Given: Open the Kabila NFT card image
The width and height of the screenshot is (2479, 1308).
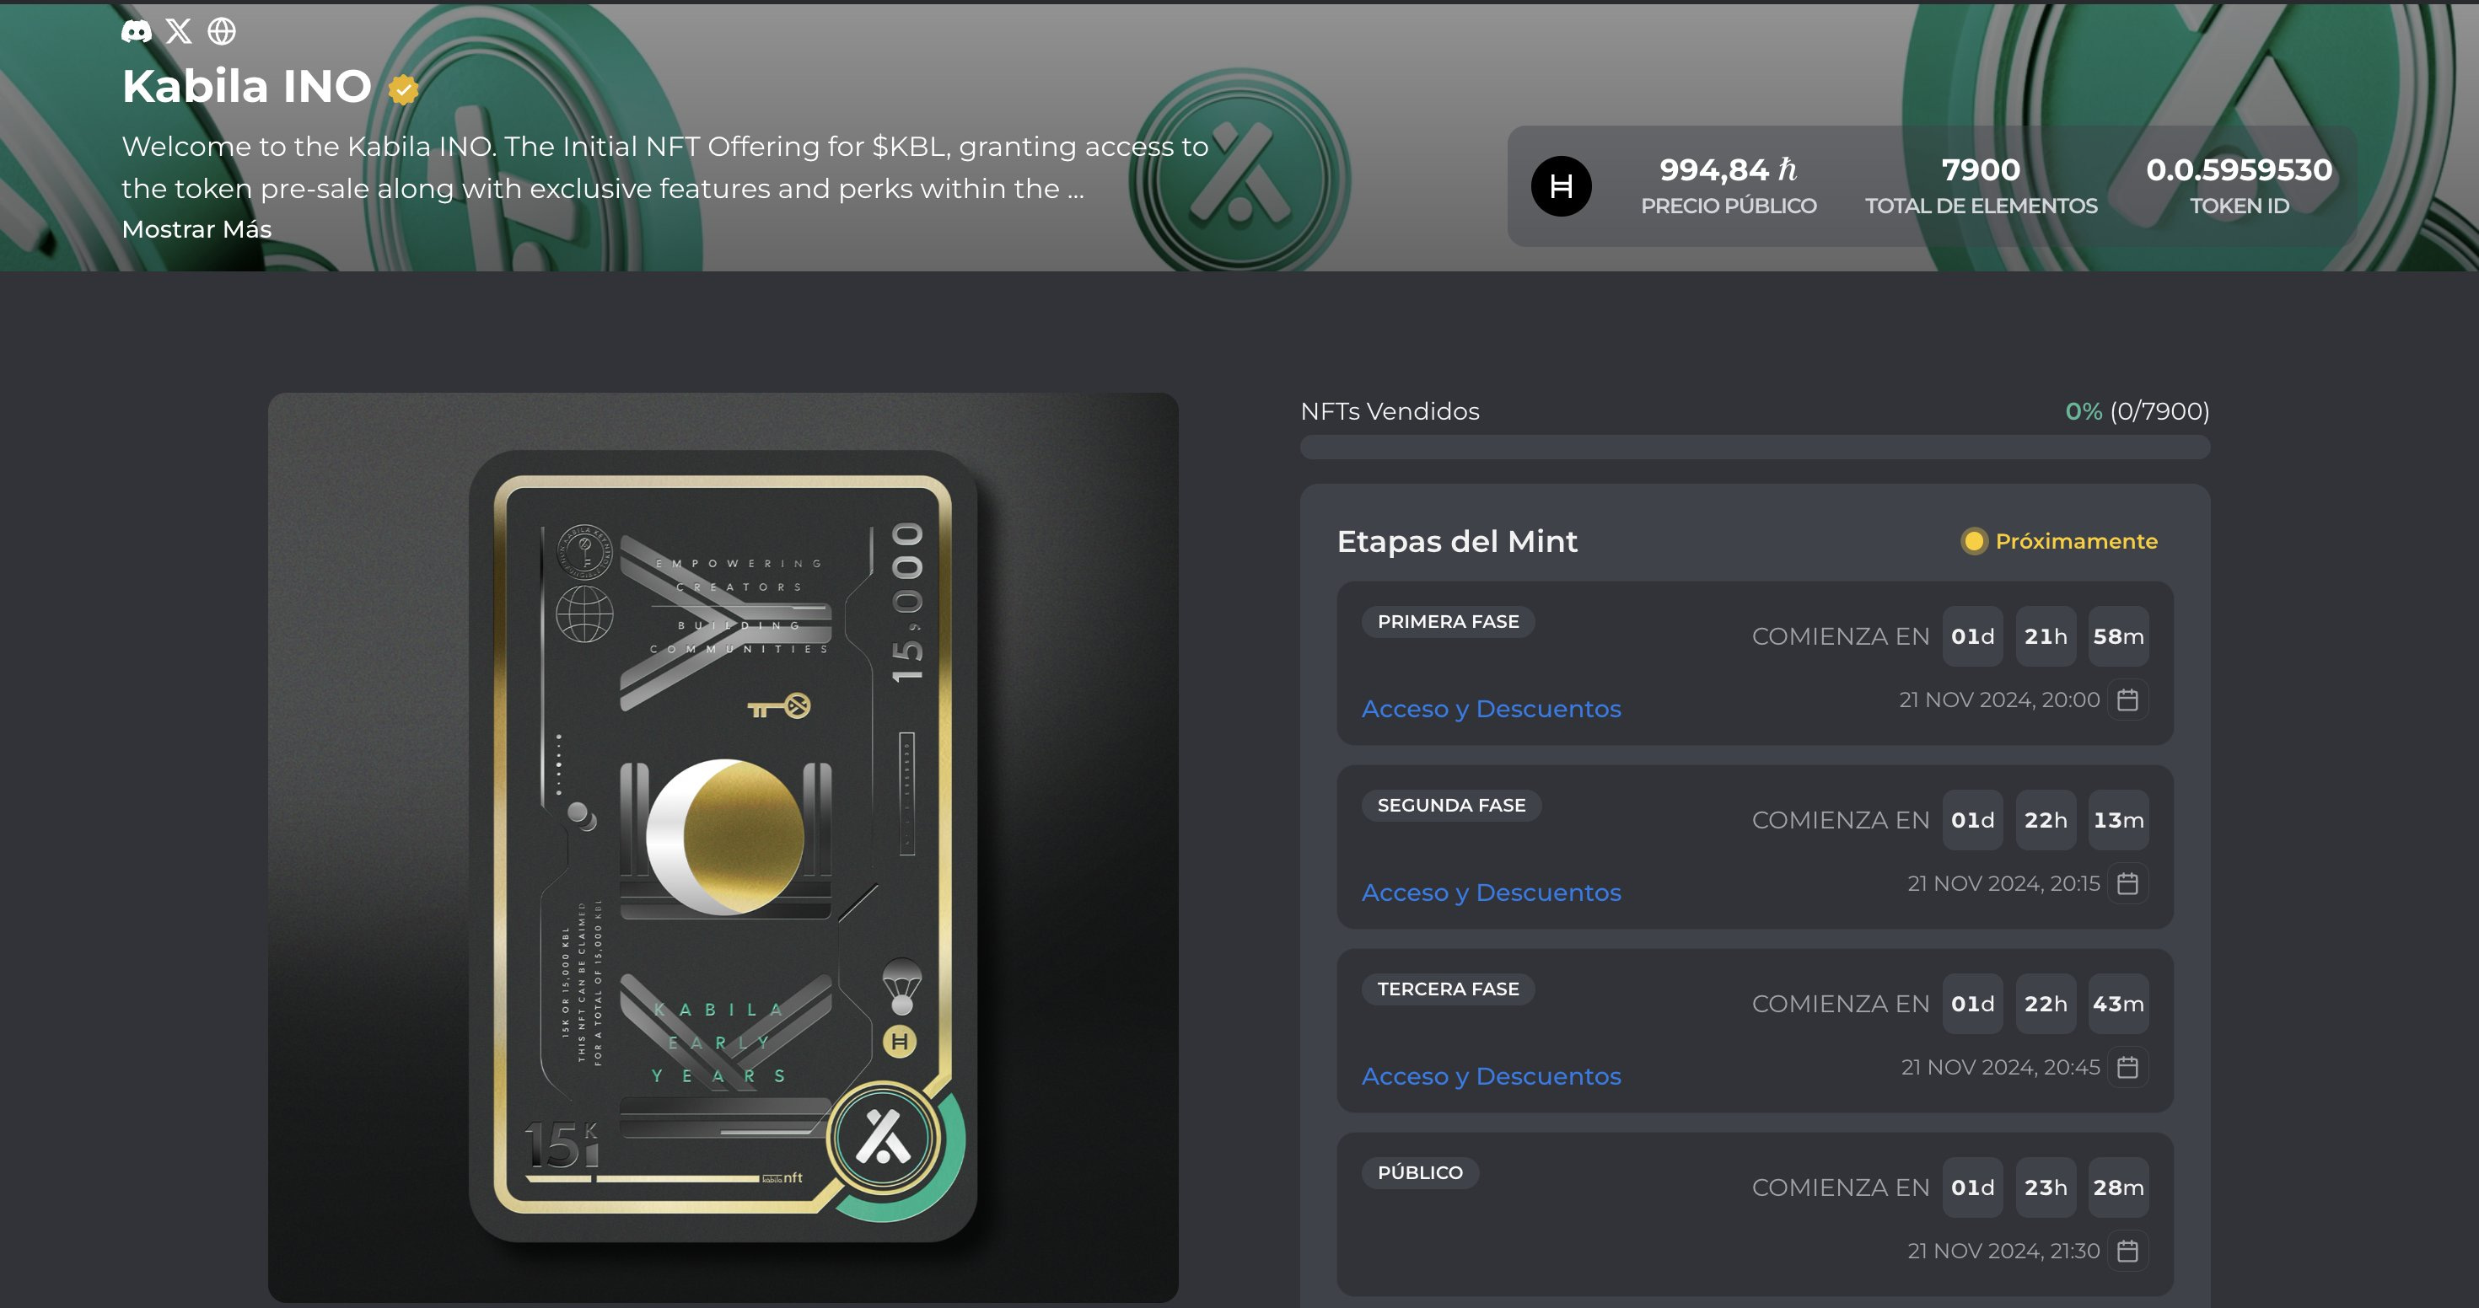Looking at the screenshot, I should click(x=723, y=847).
